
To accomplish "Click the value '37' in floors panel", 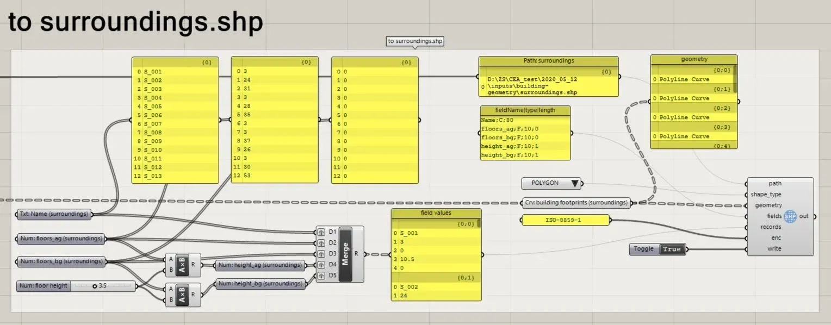I will pyautogui.click(x=246, y=141).
